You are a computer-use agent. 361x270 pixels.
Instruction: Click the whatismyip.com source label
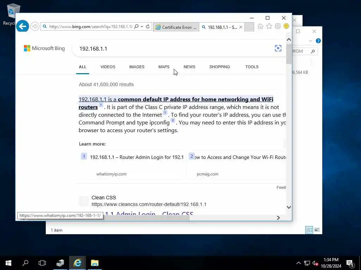coord(111,174)
